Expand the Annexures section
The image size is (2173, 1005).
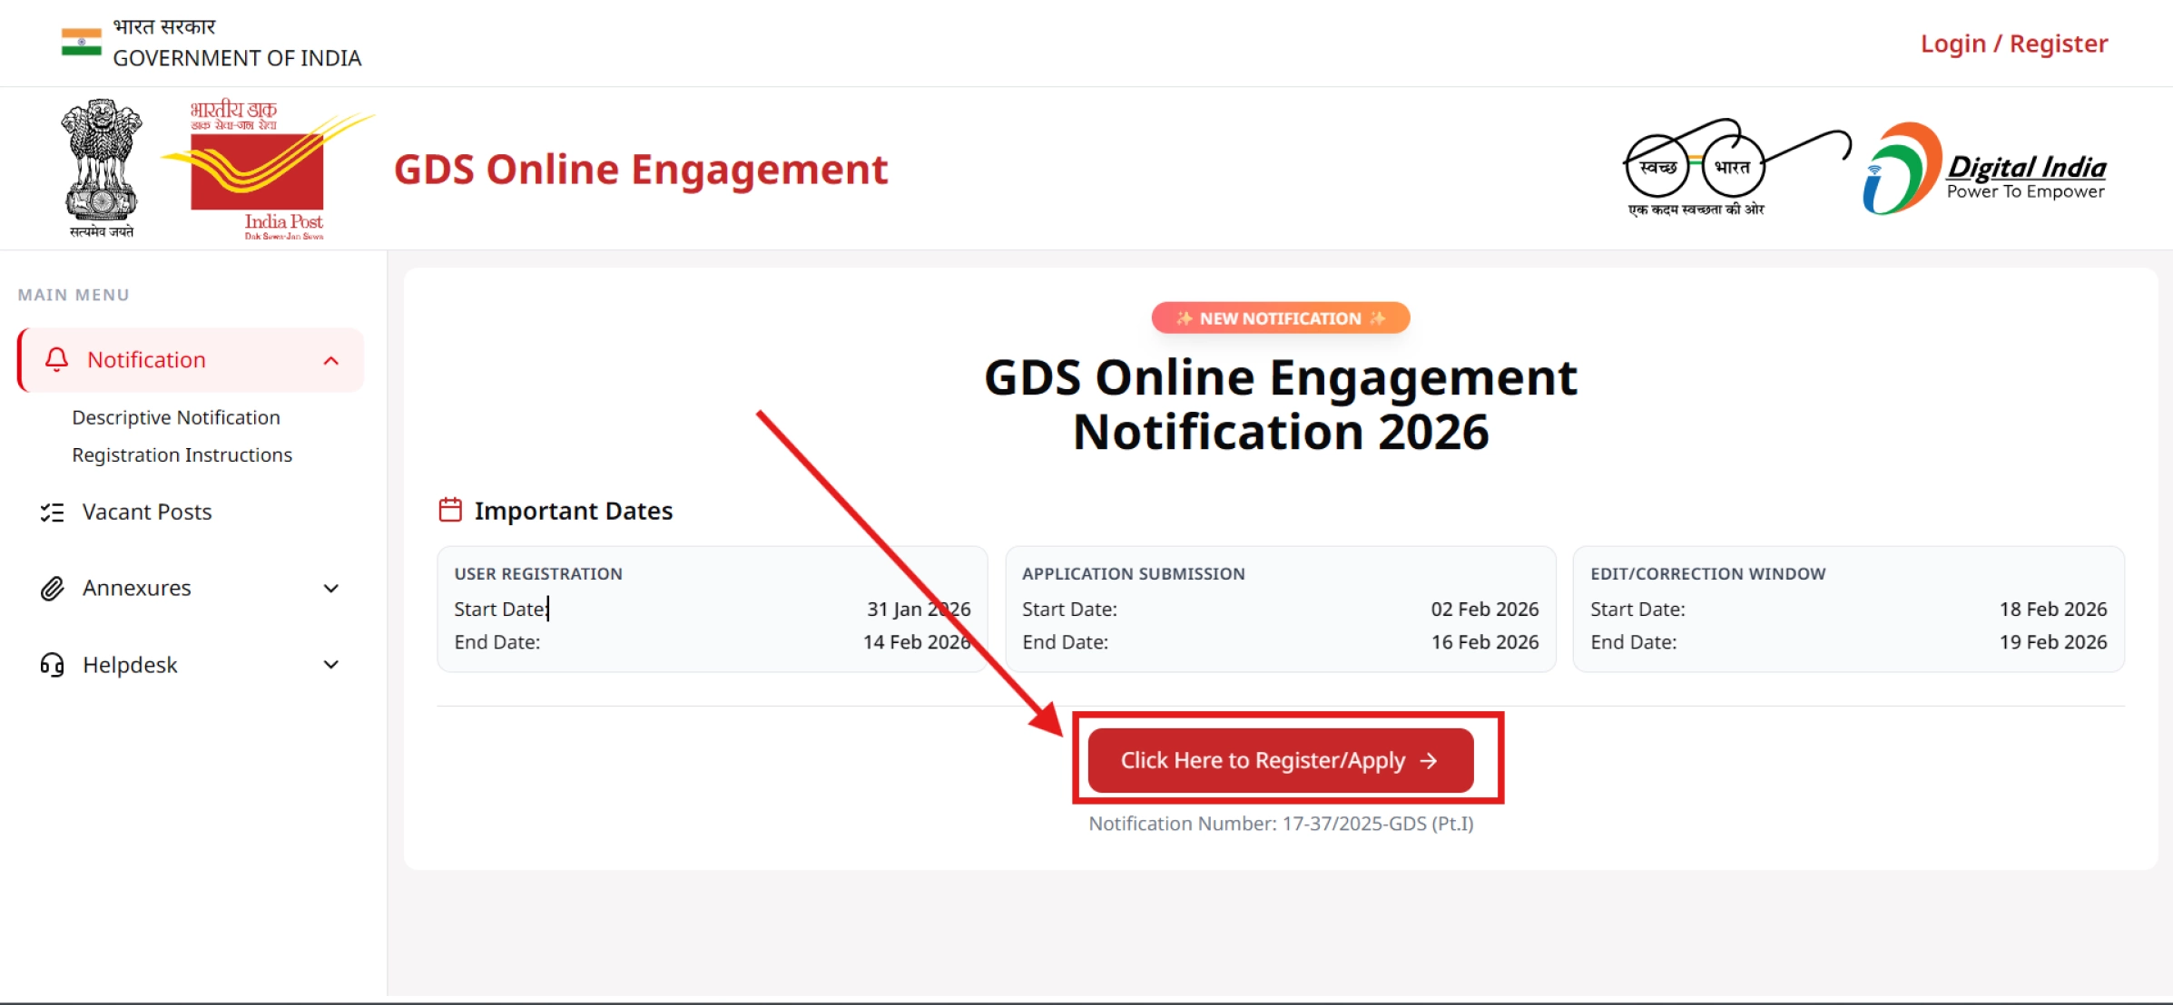point(330,588)
